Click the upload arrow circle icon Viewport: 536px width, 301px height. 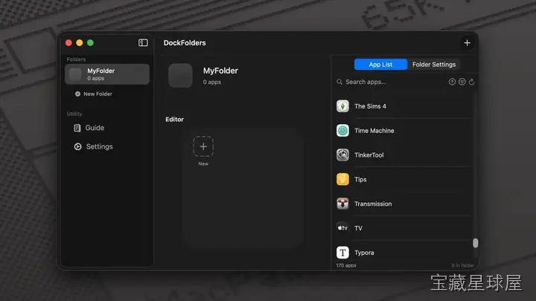(452, 82)
